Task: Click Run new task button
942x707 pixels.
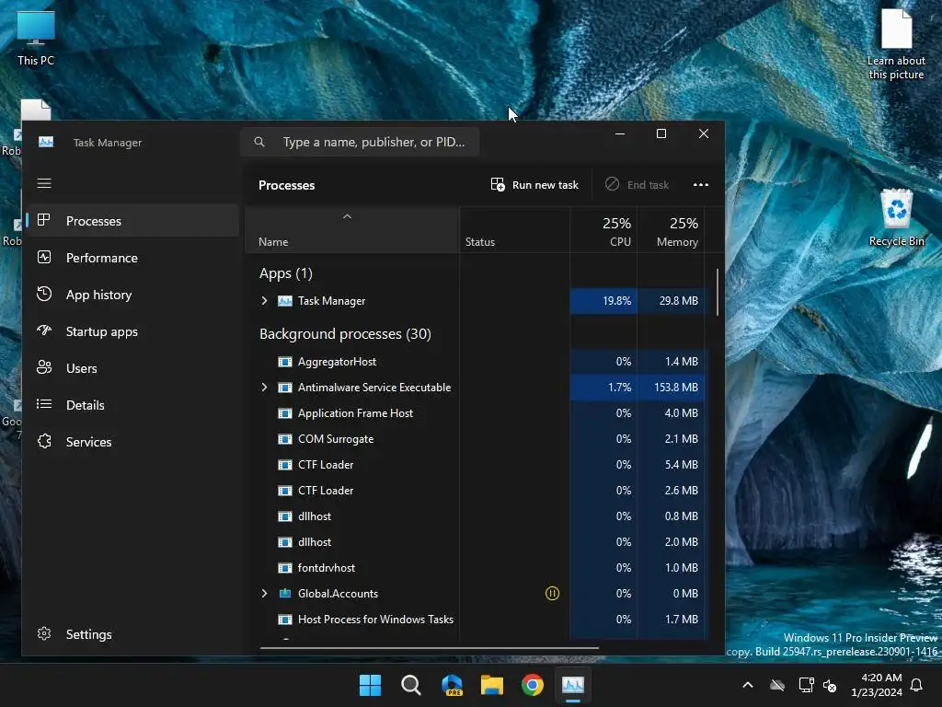Action: (x=534, y=184)
